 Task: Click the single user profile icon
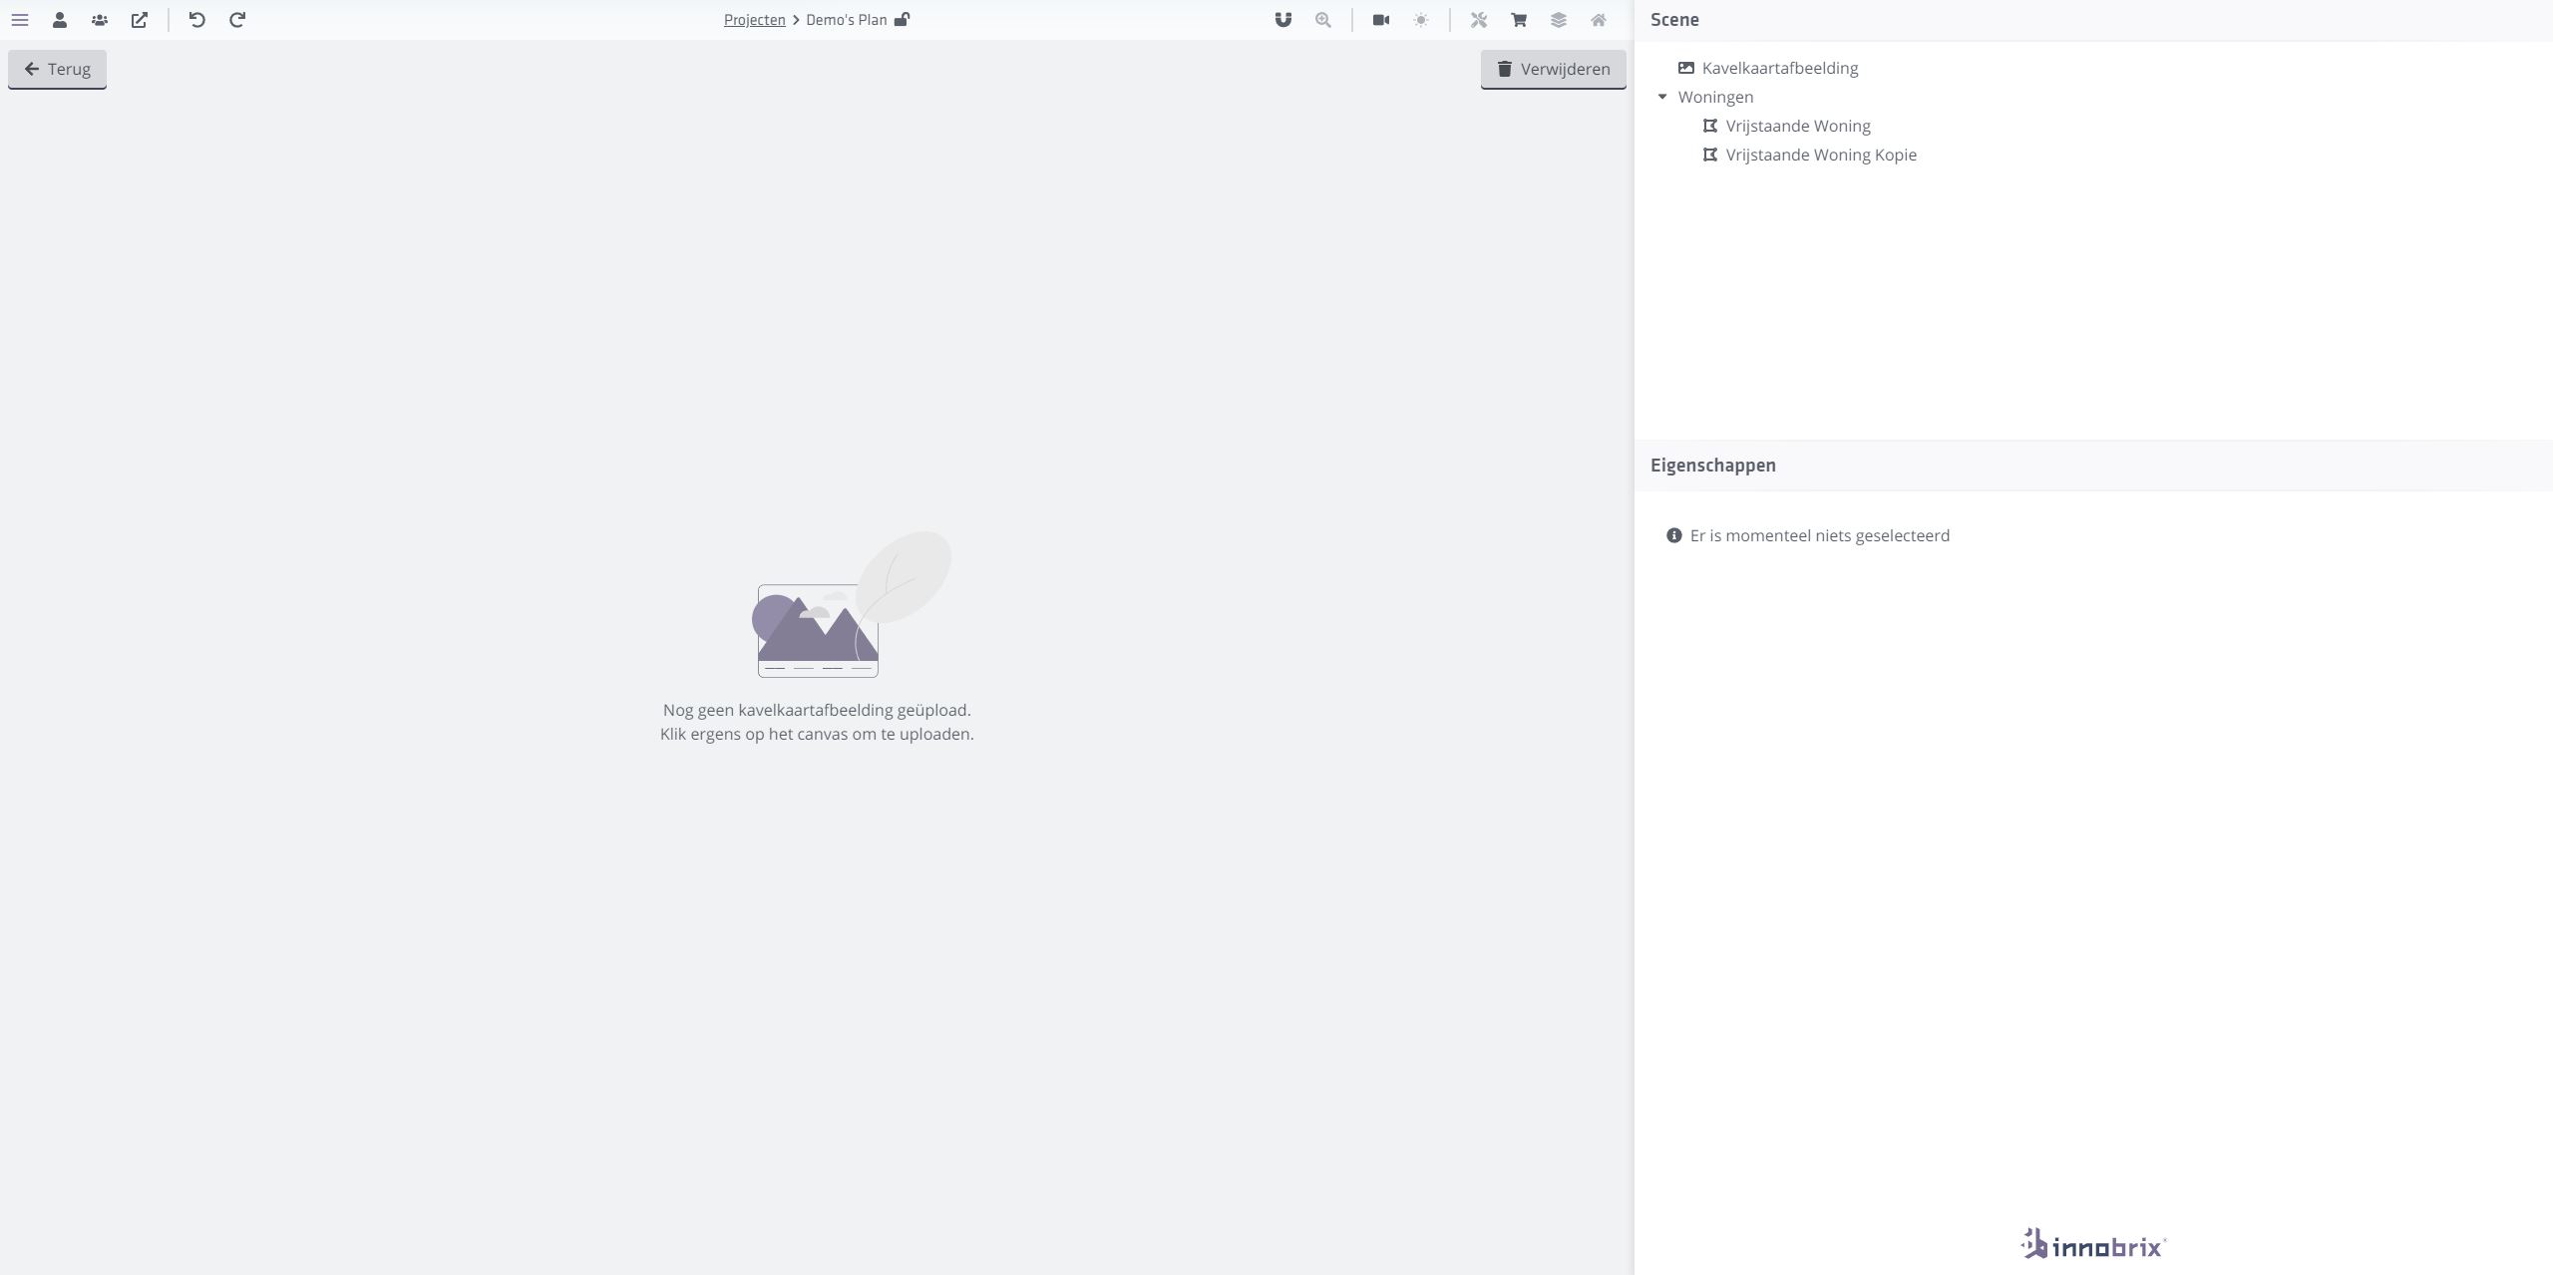click(x=60, y=20)
